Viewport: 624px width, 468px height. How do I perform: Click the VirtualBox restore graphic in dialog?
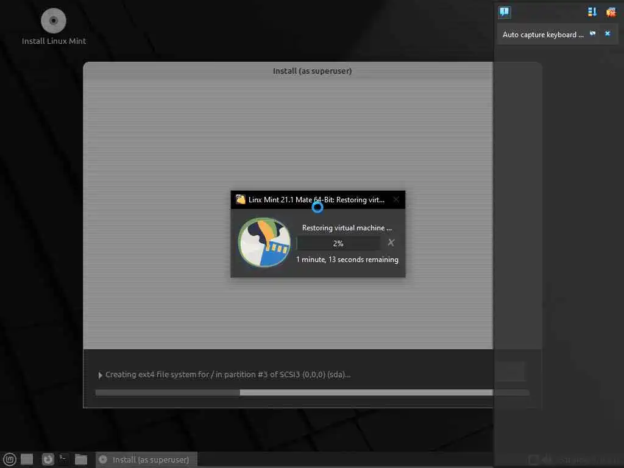pos(264,243)
